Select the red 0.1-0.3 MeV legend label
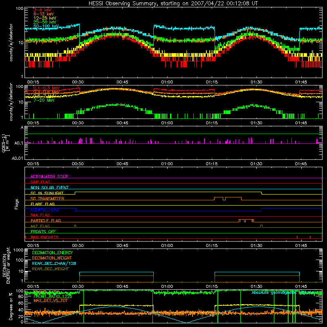 click(x=47, y=88)
